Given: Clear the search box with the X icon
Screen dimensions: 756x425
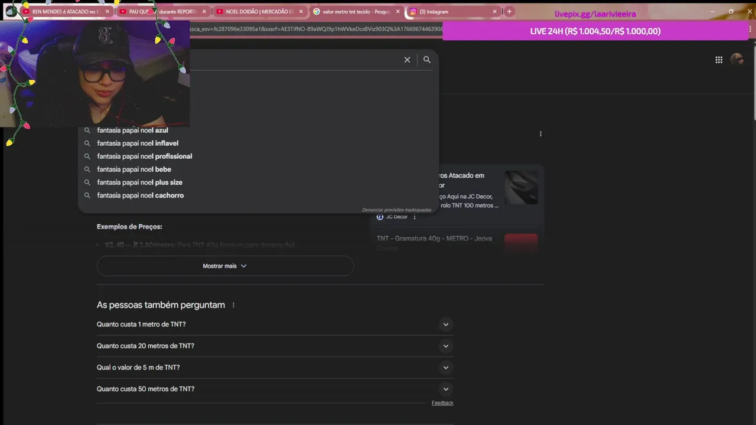Looking at the screenshot, I should pos(407,60).
